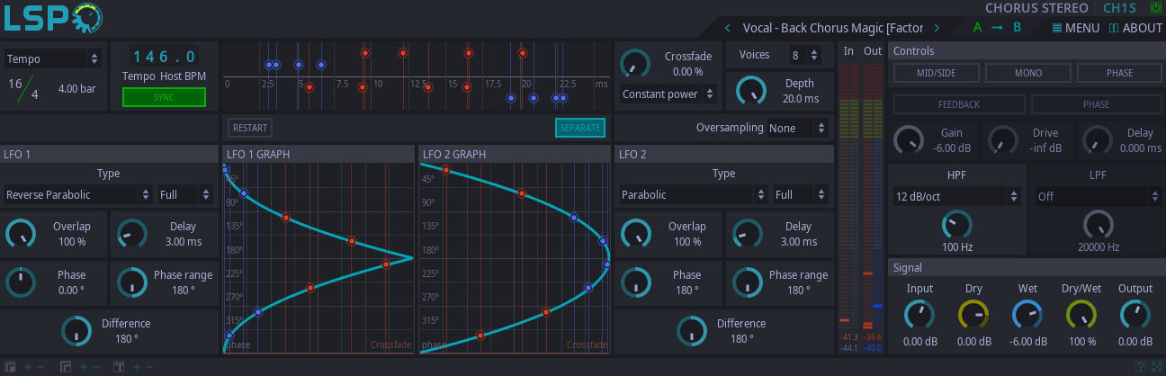1166x376 pixels.
Task: Open the MENU item
Action: tap(1075, 28)
